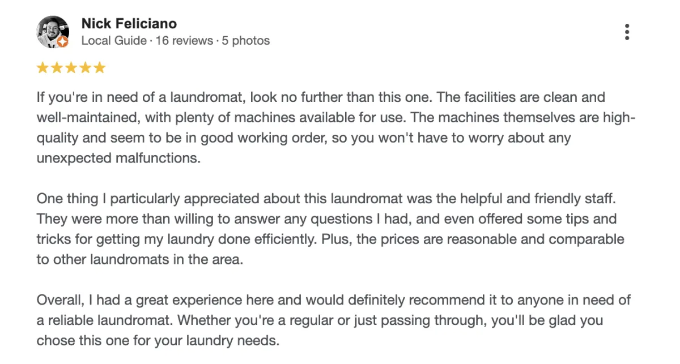680x364 pixels.
Task: Select the first yellow rating star
Action: [x=42, y=68]
